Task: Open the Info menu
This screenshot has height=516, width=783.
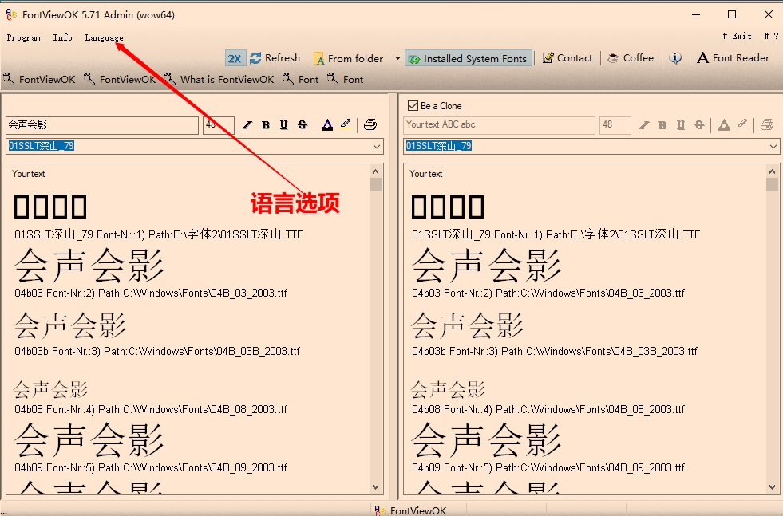Action: tap(62, 38)
